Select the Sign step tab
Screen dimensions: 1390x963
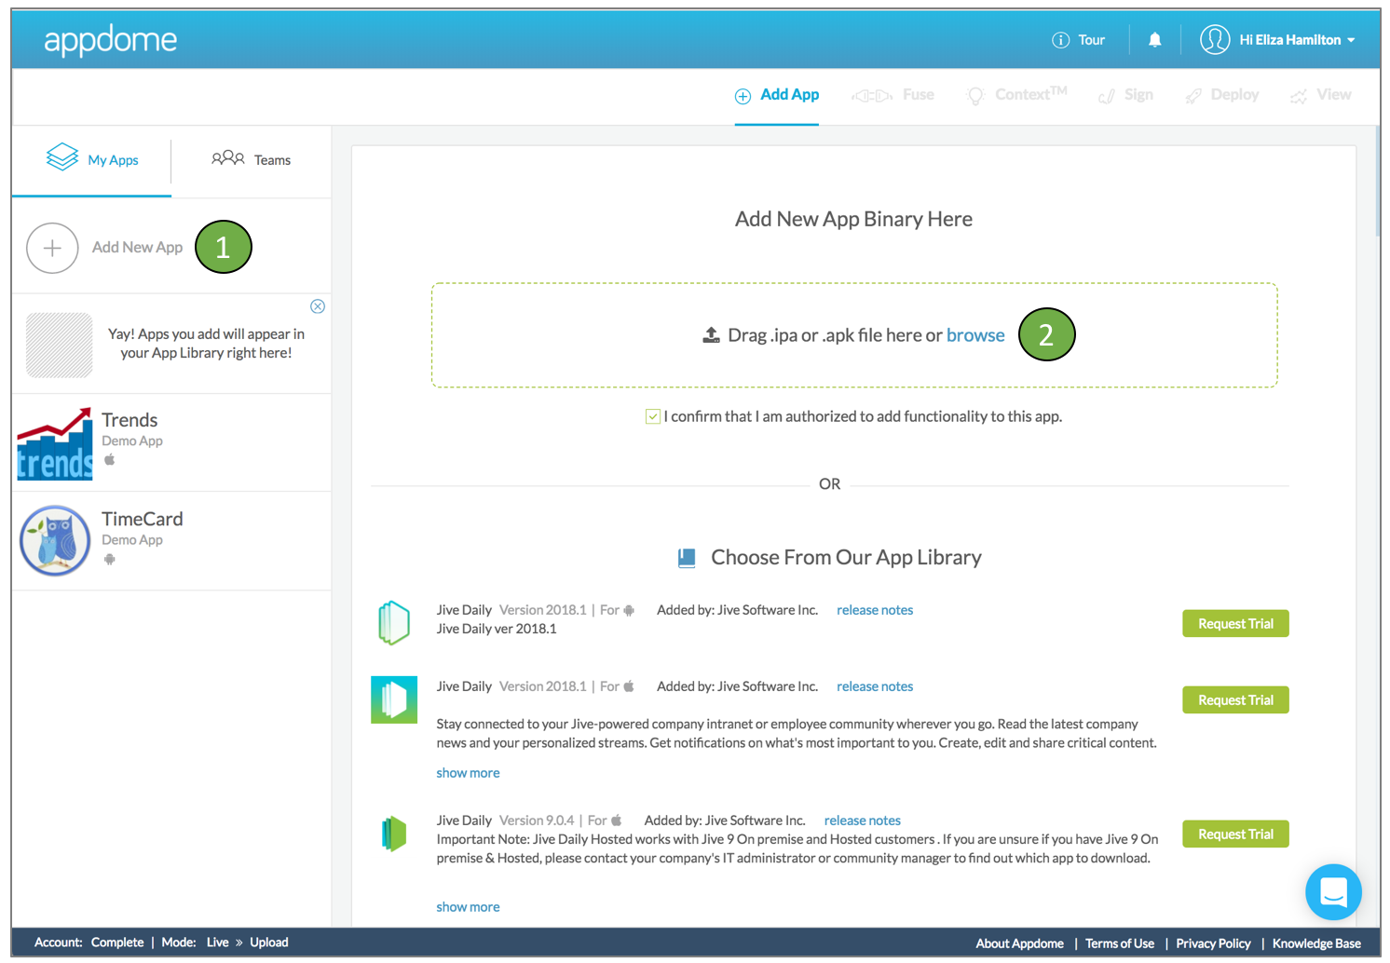1125,95
